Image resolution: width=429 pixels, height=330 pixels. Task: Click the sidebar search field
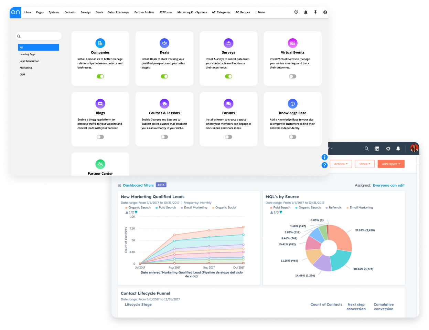(38, 36)
